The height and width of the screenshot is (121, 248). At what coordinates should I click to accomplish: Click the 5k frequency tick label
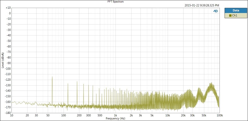(x=152, y=115)
